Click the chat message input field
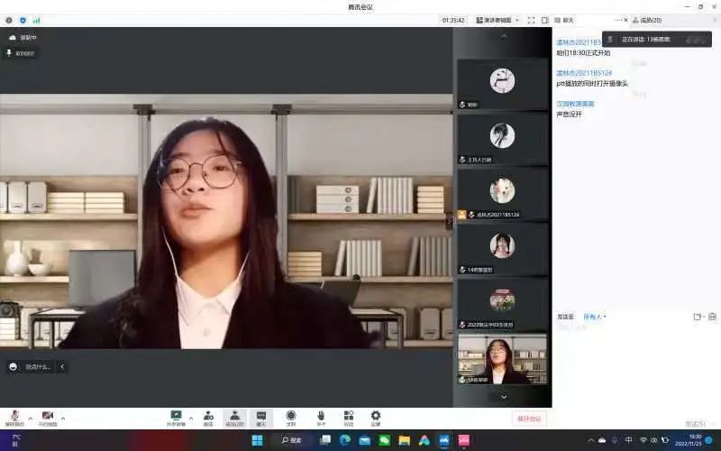The height and width of the screenshot is (451, 721). point(636,368)
